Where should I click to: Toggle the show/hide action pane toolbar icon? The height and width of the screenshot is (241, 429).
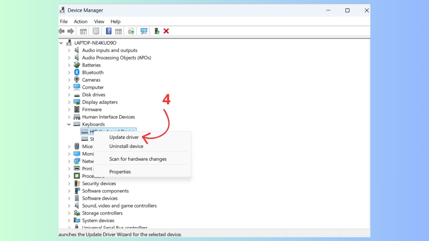118,31
